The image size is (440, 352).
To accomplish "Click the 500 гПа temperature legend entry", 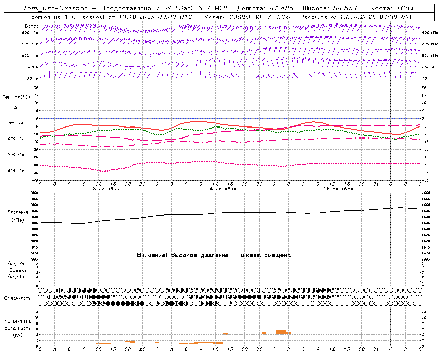I will (16, 171).
